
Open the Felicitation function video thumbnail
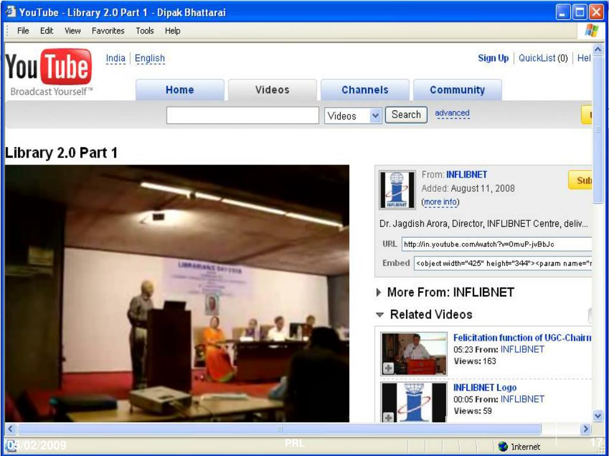point(414,354)
